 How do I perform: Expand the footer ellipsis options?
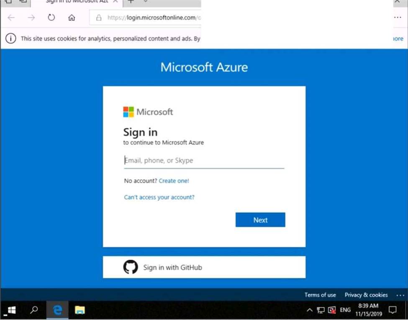click(x=400, y=295)
